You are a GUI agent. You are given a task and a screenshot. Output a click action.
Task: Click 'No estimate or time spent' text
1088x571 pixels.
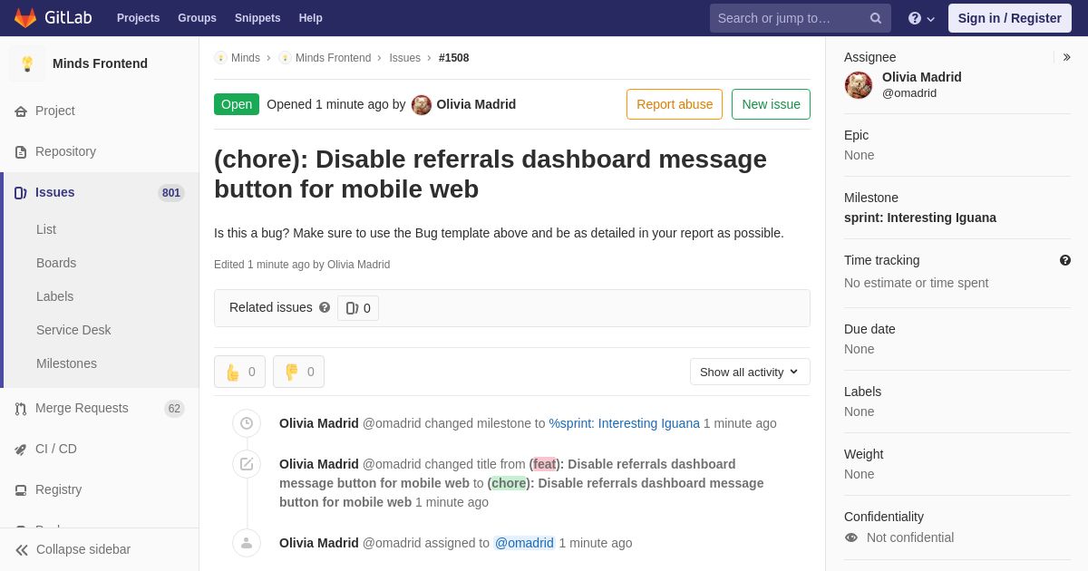click(x=917, y=283)
